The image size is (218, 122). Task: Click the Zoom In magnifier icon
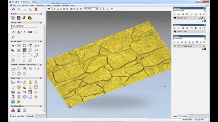click(x=58, y=9)
